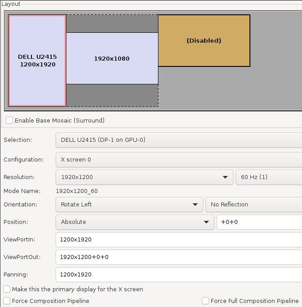Viewport: 302px width, 307px height.
Task: Open the Orientation dropdown showing Rotate Left
Action: 129,205
